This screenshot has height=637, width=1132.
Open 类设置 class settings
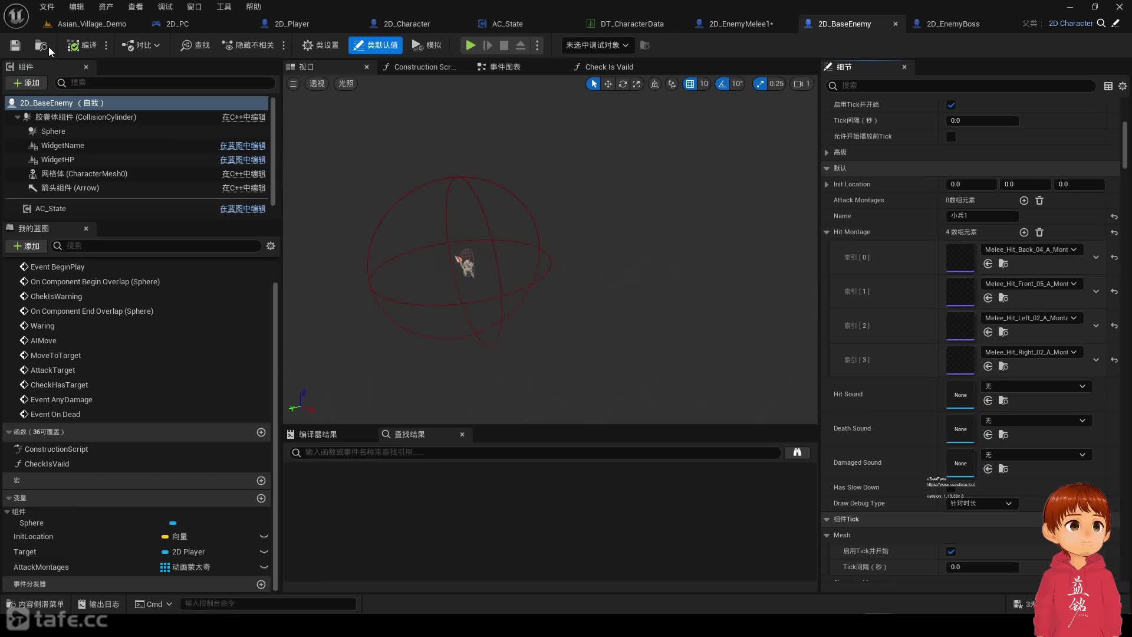321,45
